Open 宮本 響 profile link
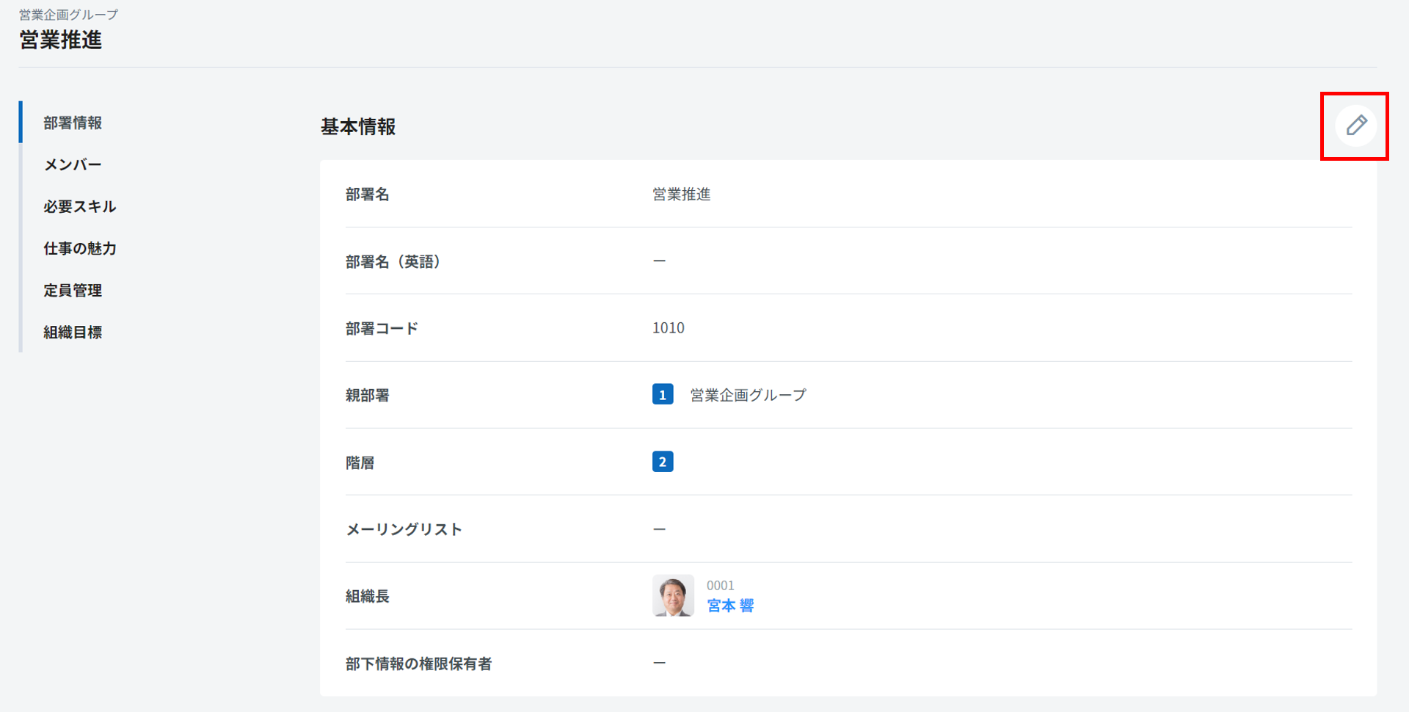Viewport: 1409px width, 712px height. (x=729, y=606)
